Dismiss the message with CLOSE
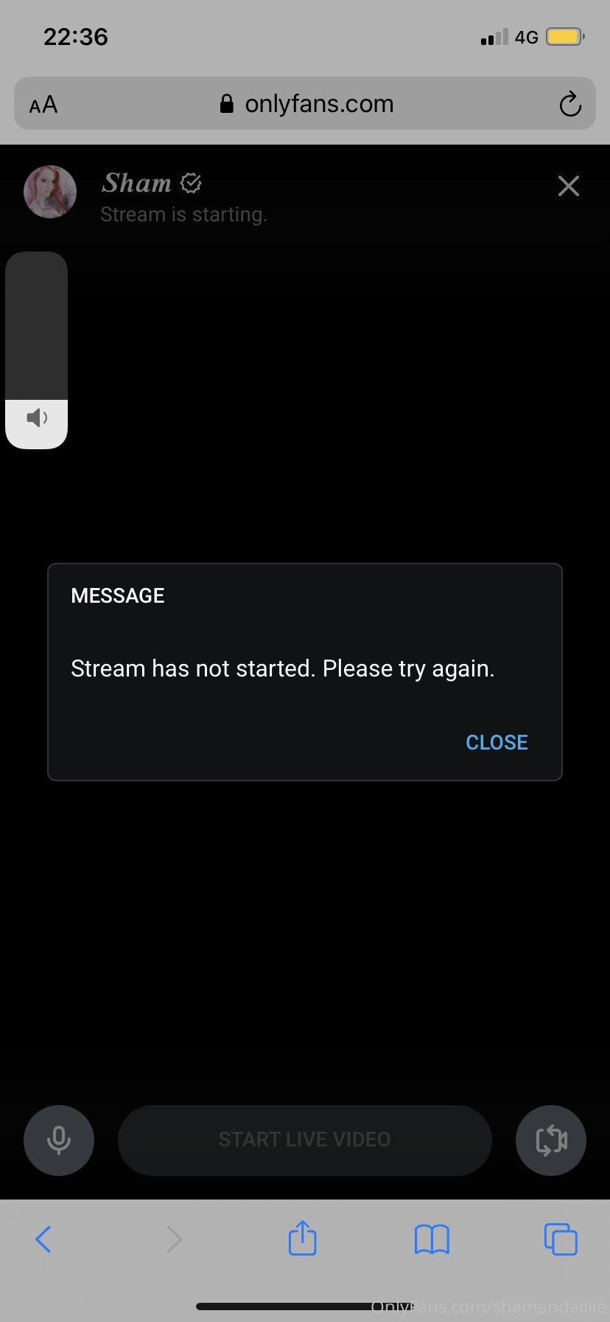610x1322 pixels. pyautogui.click(x=497, y=742)
